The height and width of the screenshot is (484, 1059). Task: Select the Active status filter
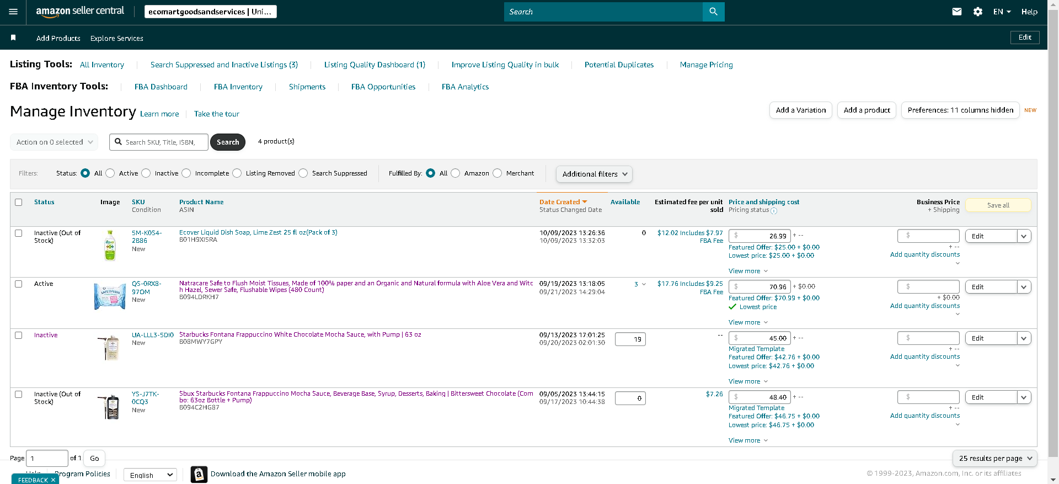(110, 173)
